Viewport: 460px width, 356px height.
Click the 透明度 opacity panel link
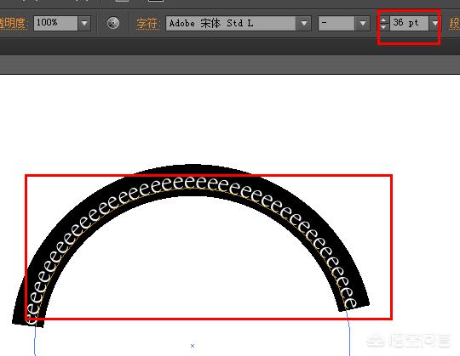pos(13,24)
